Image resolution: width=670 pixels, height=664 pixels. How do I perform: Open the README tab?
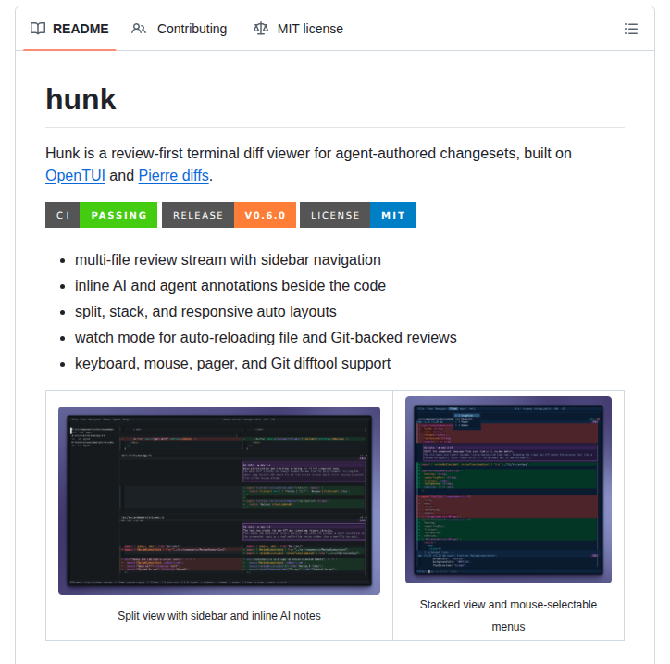tap(69, 29)
